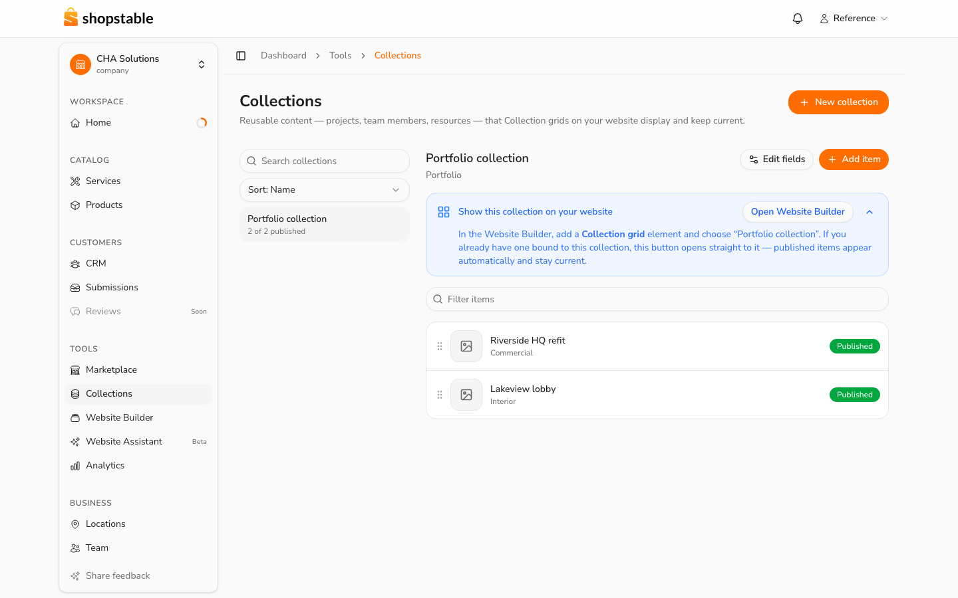
Task: Click the Reviews Soon item
Action: (x=138, y=312)
